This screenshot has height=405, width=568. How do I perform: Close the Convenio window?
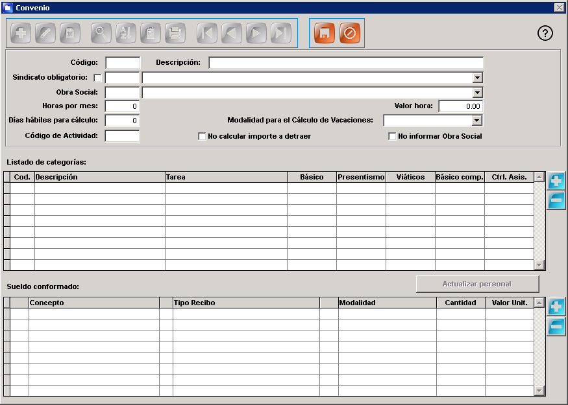pos(560,8)
